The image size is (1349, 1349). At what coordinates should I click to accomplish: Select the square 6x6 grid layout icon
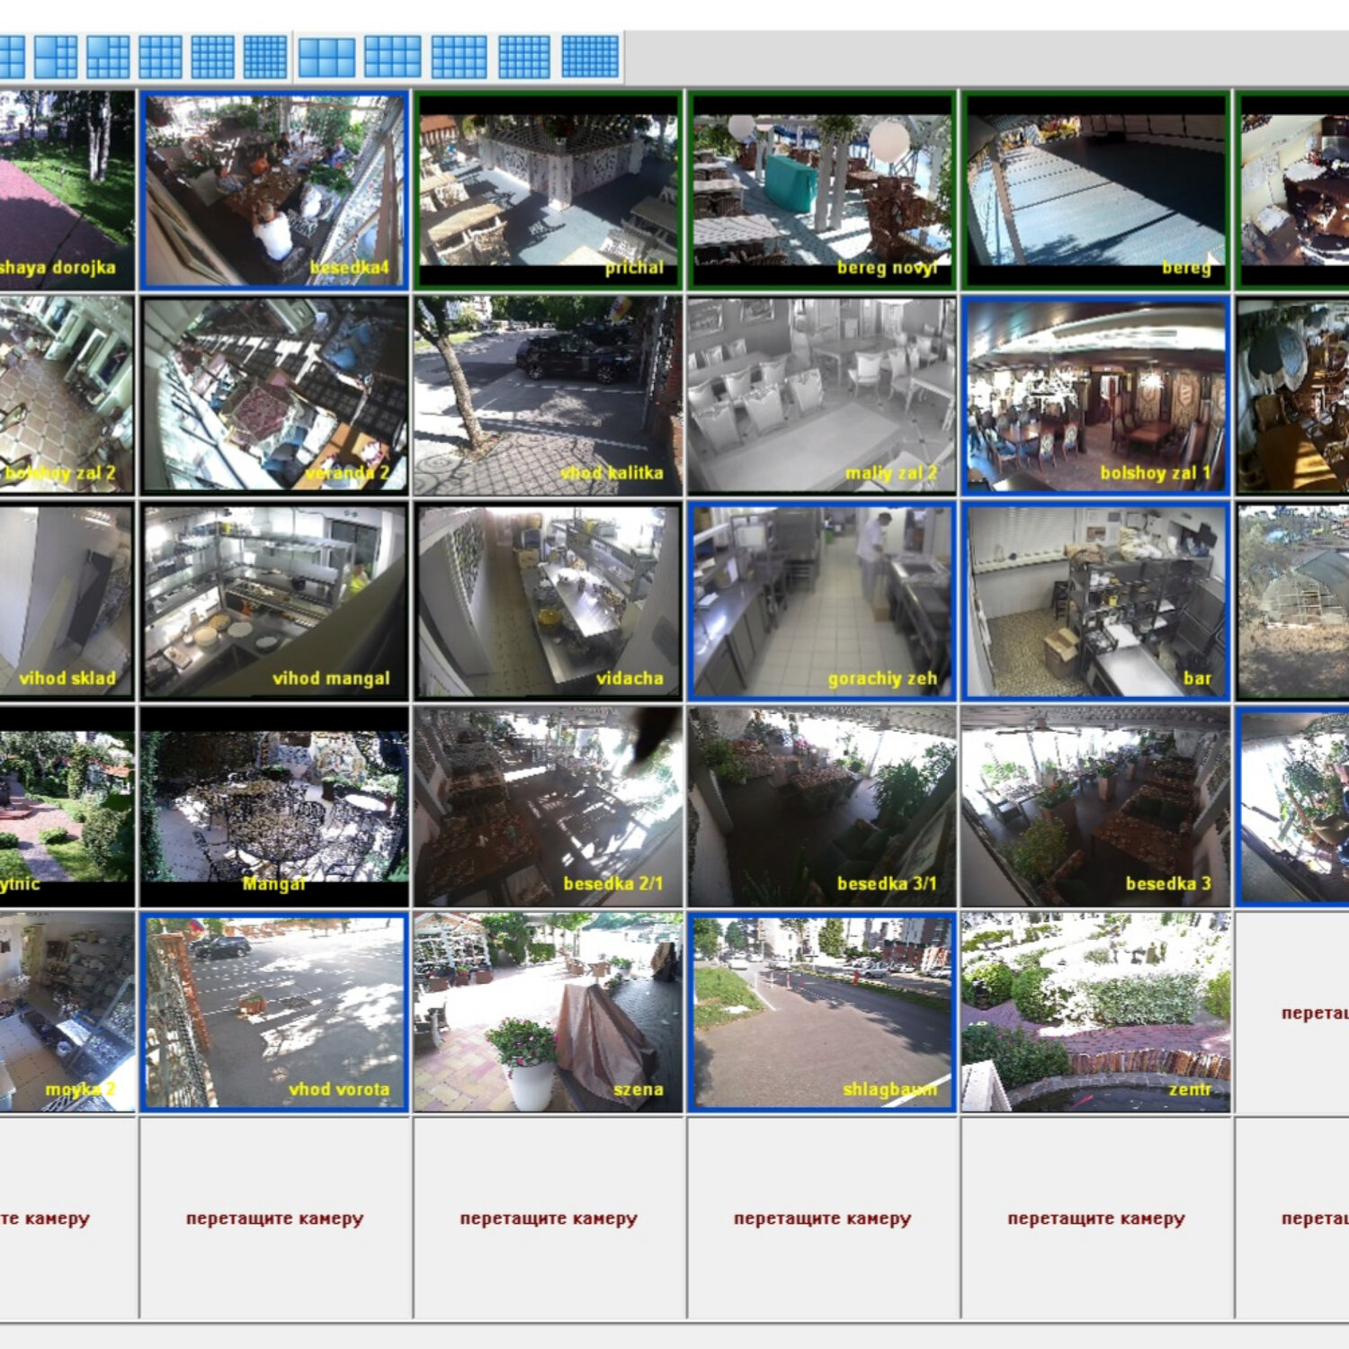pos(265,57)
